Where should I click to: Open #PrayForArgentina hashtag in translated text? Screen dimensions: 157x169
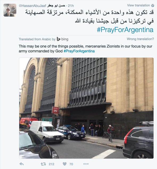79,51
